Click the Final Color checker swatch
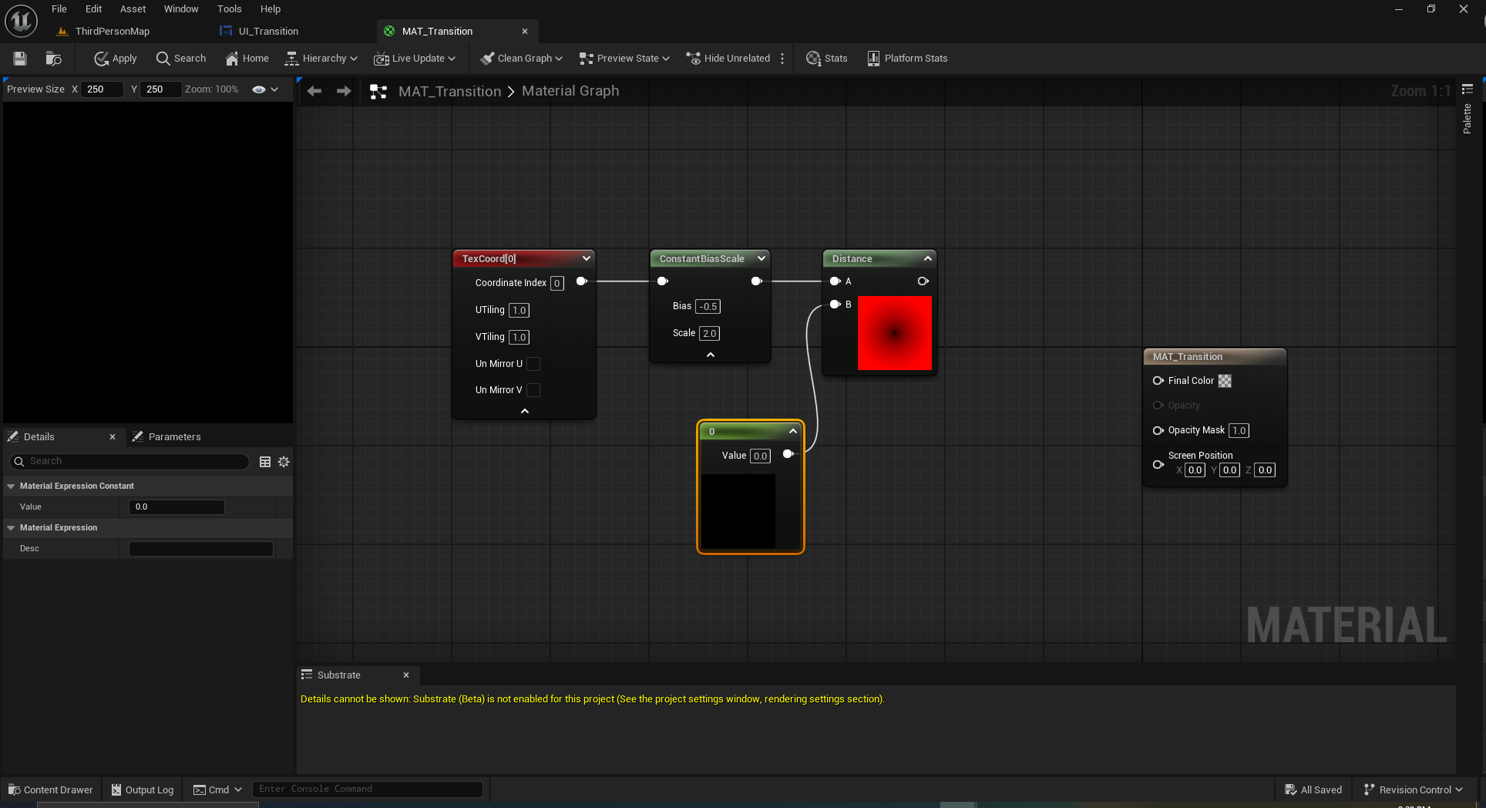This screenshot has width=1486, height=808. (1225, 381)
